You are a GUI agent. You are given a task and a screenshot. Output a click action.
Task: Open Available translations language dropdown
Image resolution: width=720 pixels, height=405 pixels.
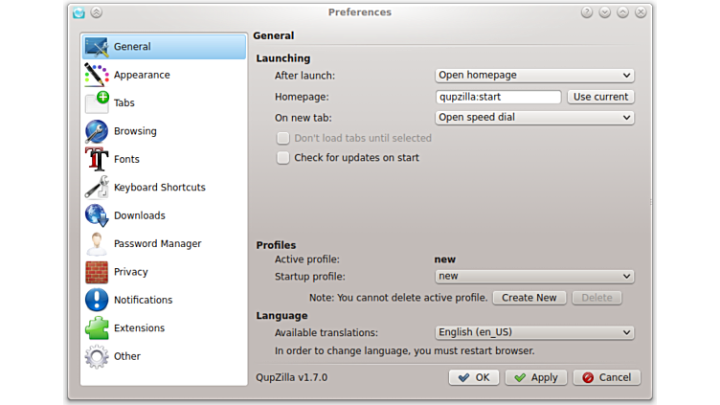tap(534, 333)
